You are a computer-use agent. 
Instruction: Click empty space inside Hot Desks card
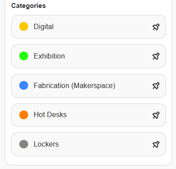pyautogui.click(x=110, y=115)
